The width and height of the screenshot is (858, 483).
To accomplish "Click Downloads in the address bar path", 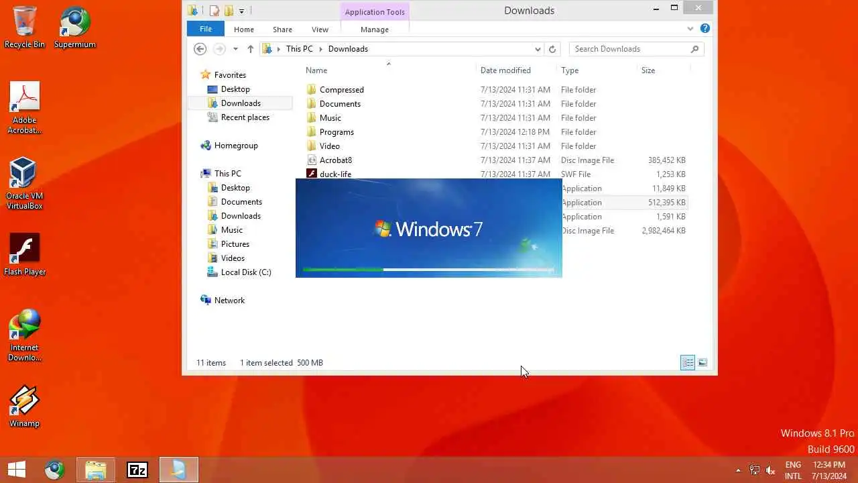I will pyautogui.click(x=348, y=49).
